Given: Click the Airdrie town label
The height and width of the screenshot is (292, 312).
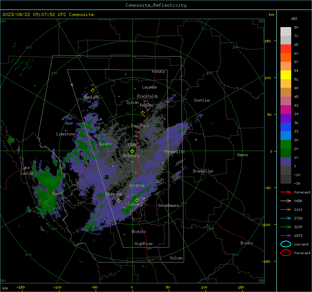Looking at the screenshot, I should pyautogui.click(x=137, y=185).
